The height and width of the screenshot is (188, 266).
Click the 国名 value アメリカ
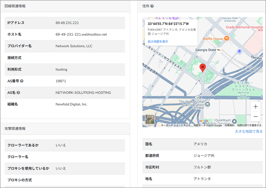(x=200, y=144)
